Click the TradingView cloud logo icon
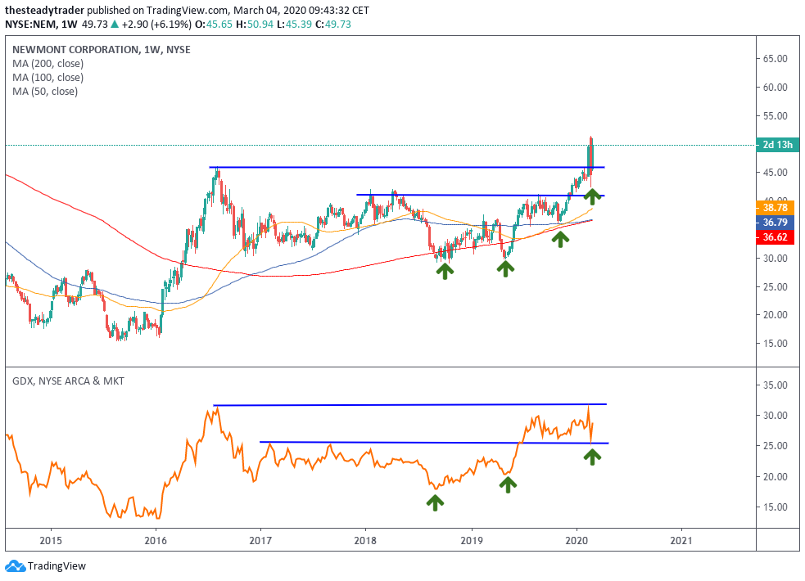The width and height of the screenshot is (805, 581). [x=15, y=565]
